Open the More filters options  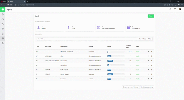pyautogui.click(x=142, y=39)
